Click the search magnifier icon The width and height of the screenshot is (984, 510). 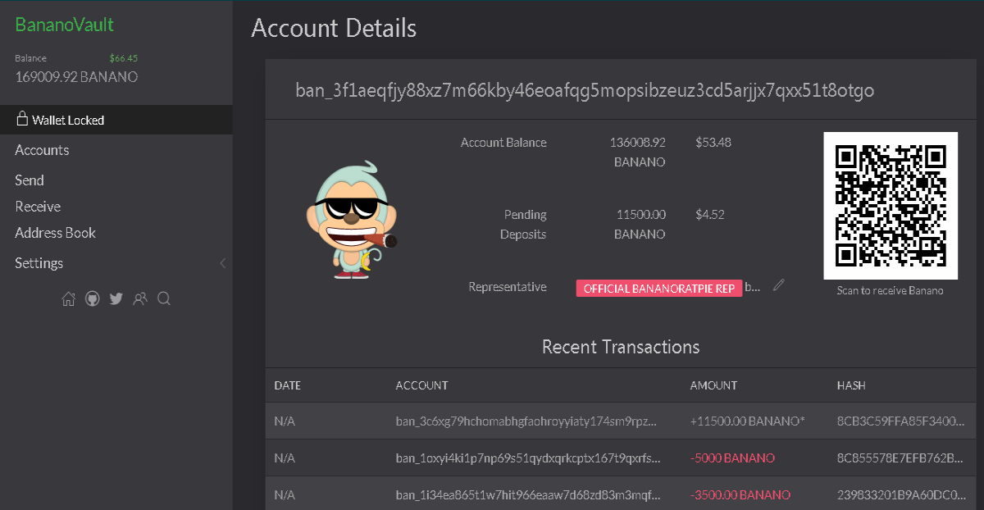[x=164, y=299]
